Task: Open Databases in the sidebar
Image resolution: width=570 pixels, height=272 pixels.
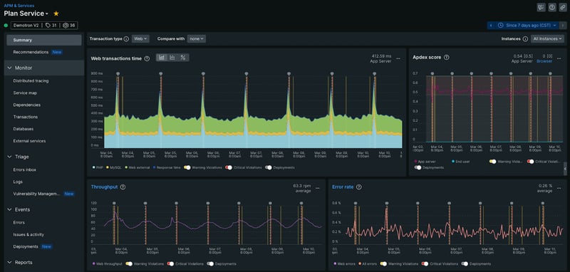Action: (24, 129)
